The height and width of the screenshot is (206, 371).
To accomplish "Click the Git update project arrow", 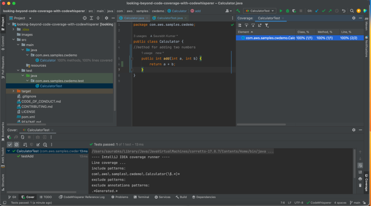I will [x=317, y=11].
